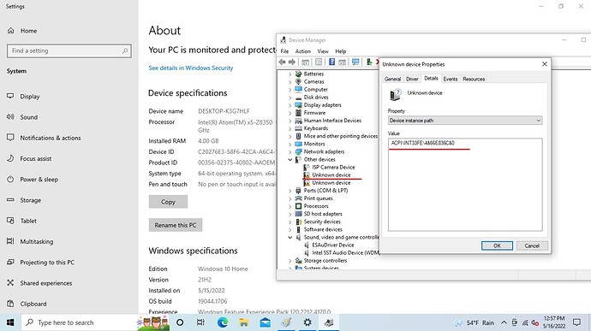Click the Copy button under Device specifications
The height and width of the screenshot is (331, 591).
point(168,202)
